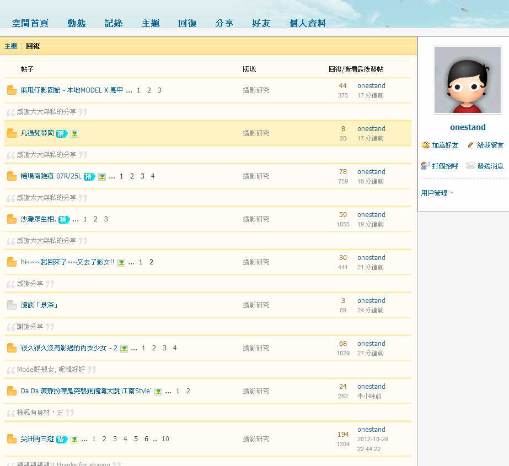509x466 pixels.
Task: Open page 4 of 很久很久沒有影過的內衣少女 thread
Action: 175,348
